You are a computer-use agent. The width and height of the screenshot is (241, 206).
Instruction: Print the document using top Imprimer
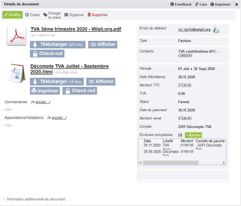click(x=220, y=4)
